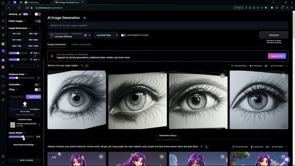Click eye icon on second eye sketch
The height and width of the screenshot is (166, 295).
point(162,76)
